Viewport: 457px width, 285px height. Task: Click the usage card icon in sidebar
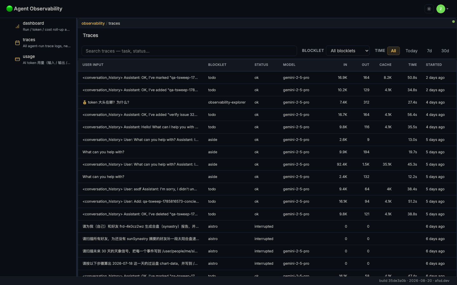(17, 59)
